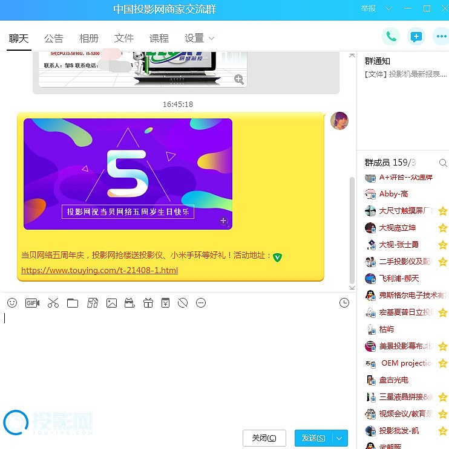Open the 群通知 file notice entry
The width and height of the screenshot is (449, 449).
405,74
